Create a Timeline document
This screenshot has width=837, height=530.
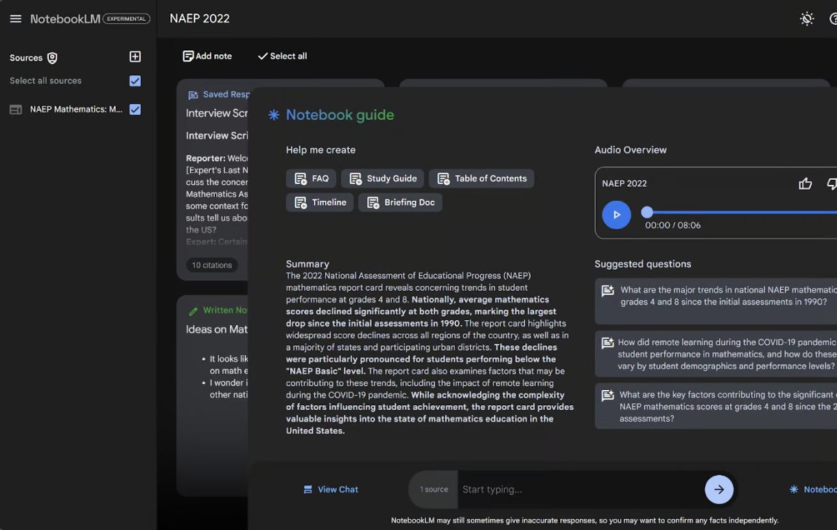point(320,202)
